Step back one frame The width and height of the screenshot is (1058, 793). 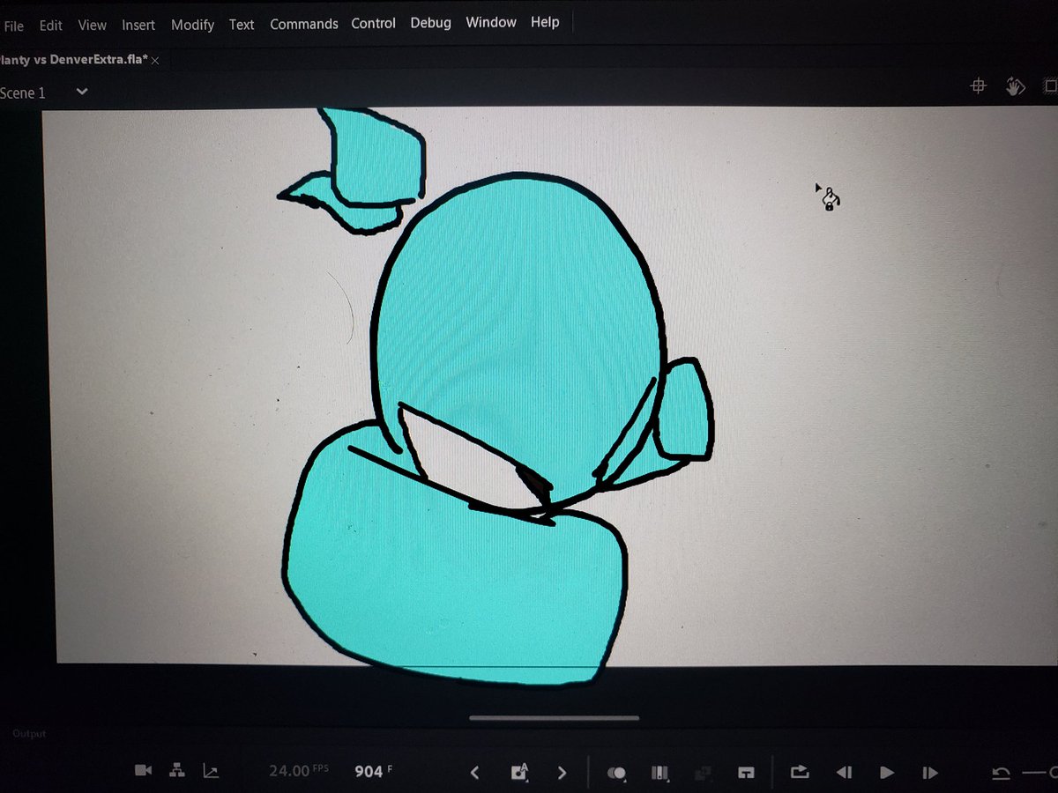tap(844, 773)
